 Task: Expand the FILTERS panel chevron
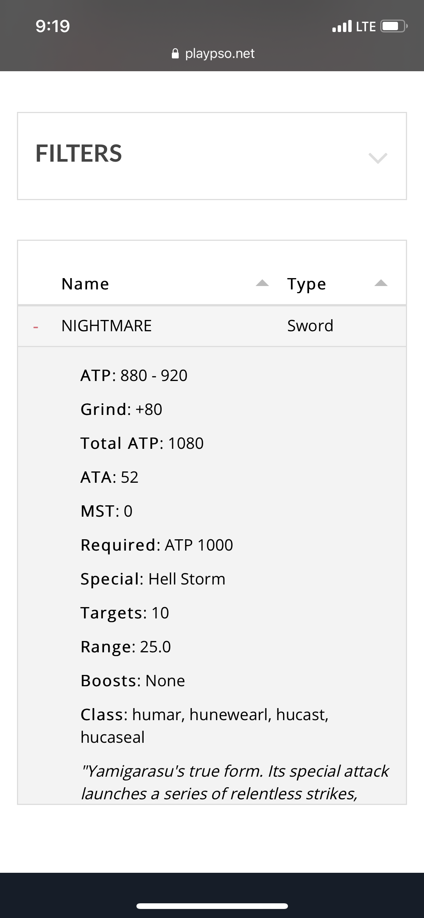click(x=378, y=158)
